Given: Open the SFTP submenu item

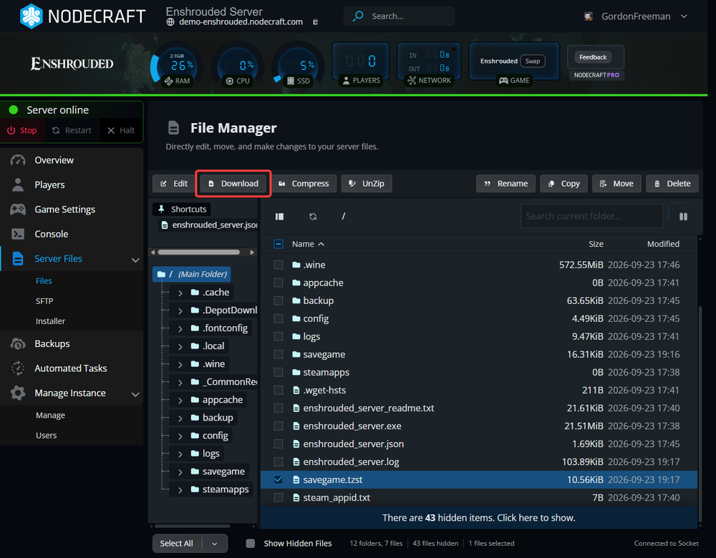Looking at the screenshot, I should tap(44, 301).
